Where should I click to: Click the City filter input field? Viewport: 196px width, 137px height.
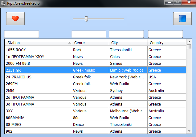click(x=126, y=34)
